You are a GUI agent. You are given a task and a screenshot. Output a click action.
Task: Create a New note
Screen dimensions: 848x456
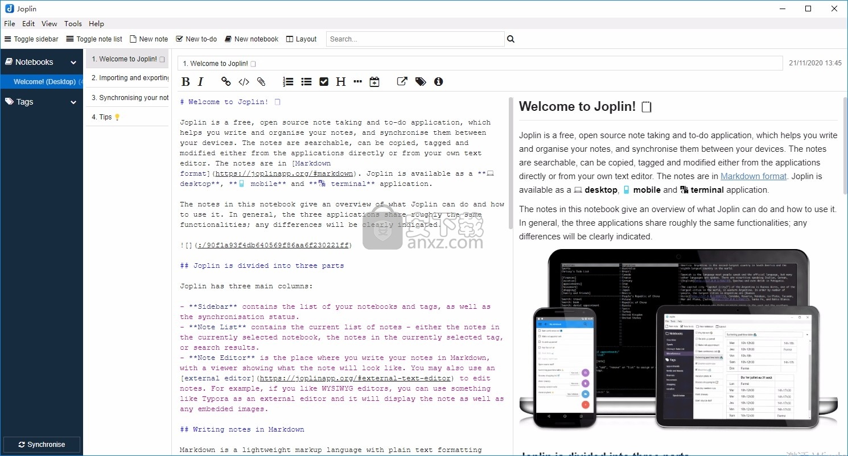pos(149,39)
